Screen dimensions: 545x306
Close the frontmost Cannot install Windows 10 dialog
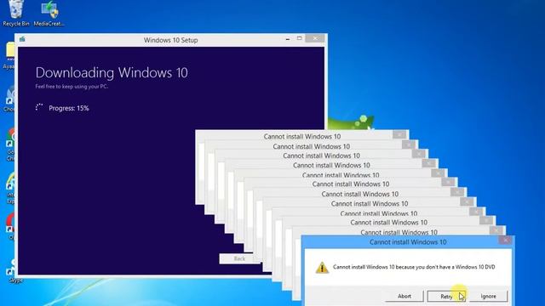tap(505, 240)
